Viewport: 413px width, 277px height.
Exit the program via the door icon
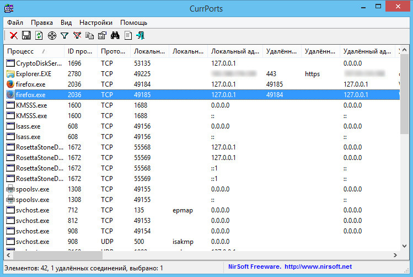[141, 35]
